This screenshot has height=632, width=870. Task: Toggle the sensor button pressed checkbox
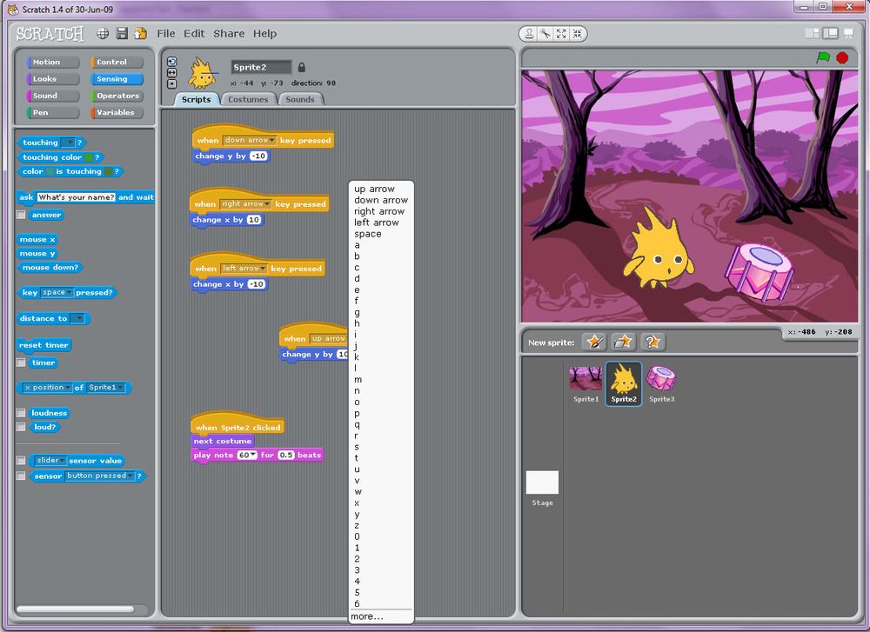tap(21, 476)
